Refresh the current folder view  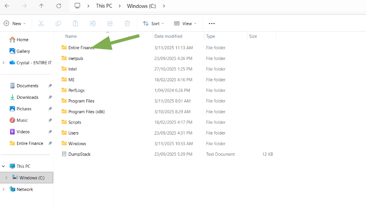[59, 6]
